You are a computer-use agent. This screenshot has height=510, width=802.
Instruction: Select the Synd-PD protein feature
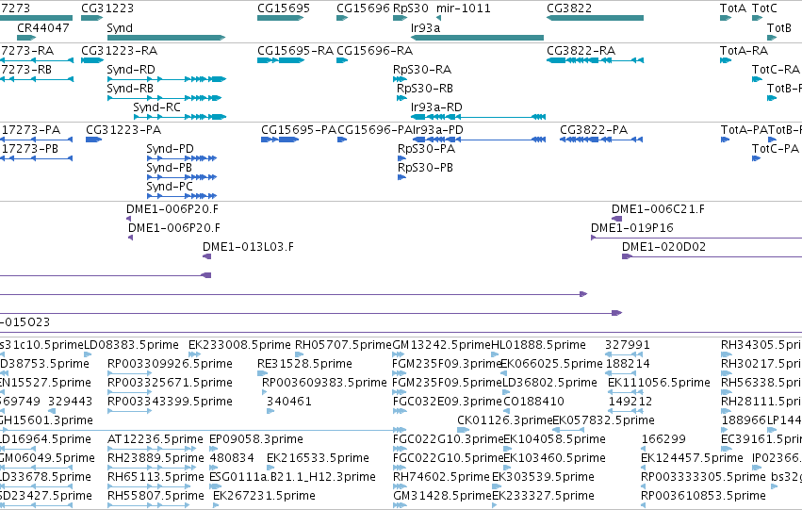coord(182,158)
